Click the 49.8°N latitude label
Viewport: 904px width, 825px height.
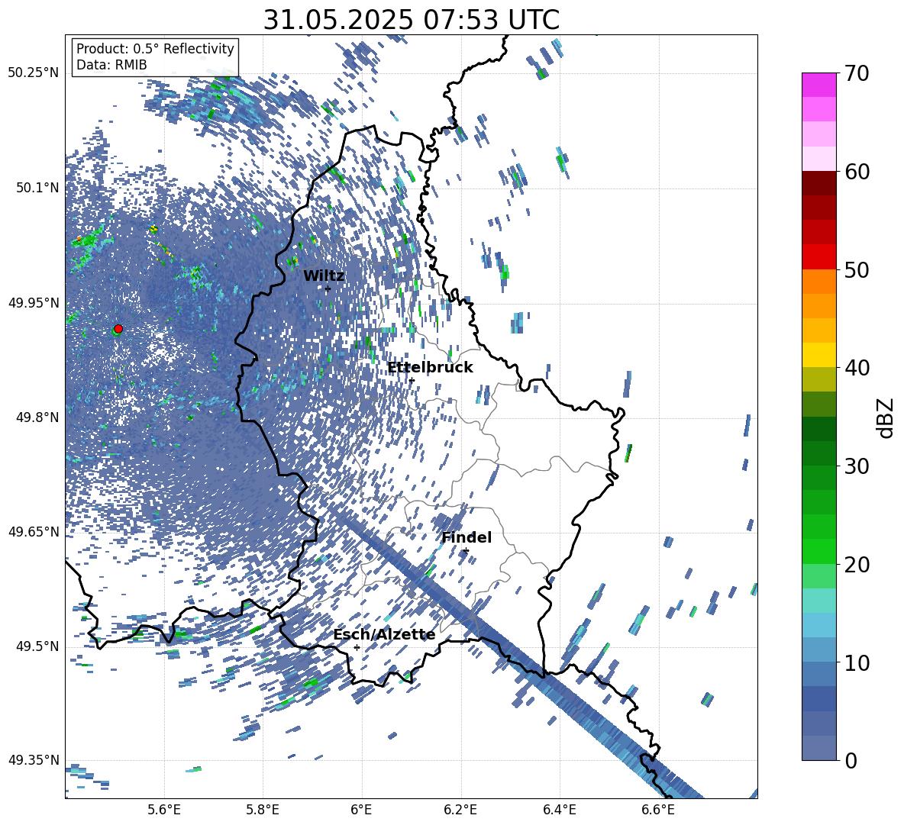coord(37,417)
